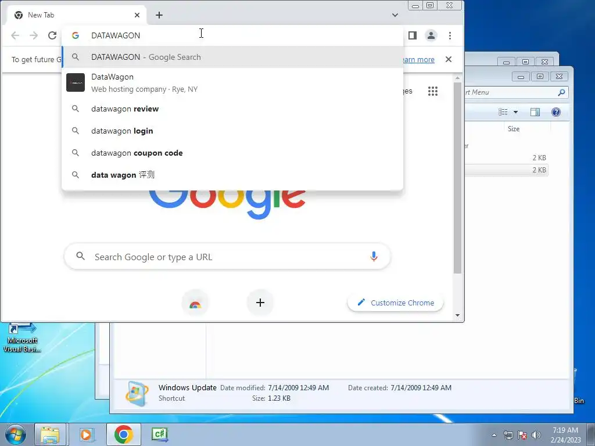Open Chrome tab search dropdown

point(395,15)
